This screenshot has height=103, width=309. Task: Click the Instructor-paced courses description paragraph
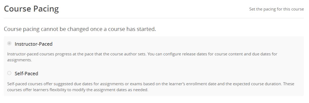coord(142,57)
